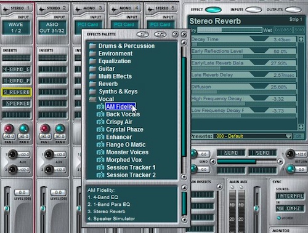Screen dimensions: 308x233
Task: Click the new folder icon in Effects Palette
Action: pos(143,34)
